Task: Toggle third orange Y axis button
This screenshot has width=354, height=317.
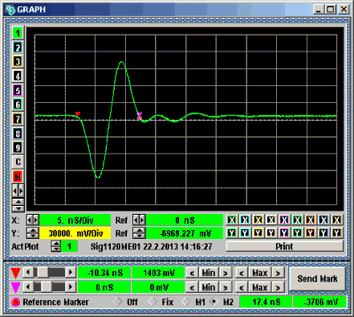Action: [x=258, y=233]
